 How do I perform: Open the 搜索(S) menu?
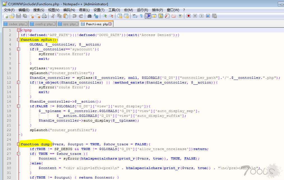click(x=39, y=10)
